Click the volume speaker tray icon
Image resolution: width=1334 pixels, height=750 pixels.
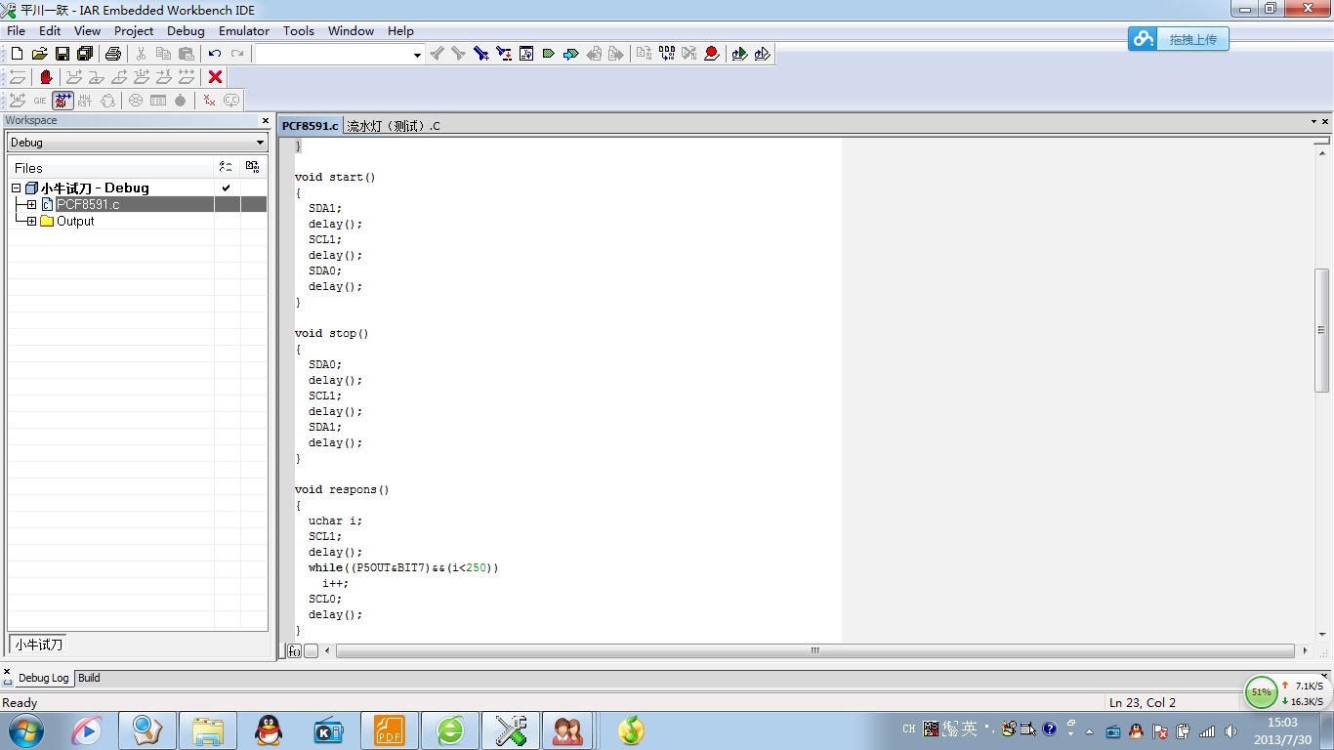coord(1230,730)
